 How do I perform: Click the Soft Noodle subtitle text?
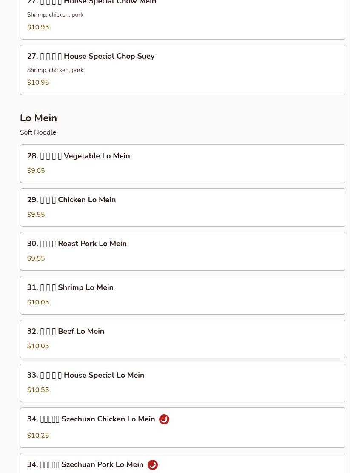pyautogui.click(x=38, y=132)
